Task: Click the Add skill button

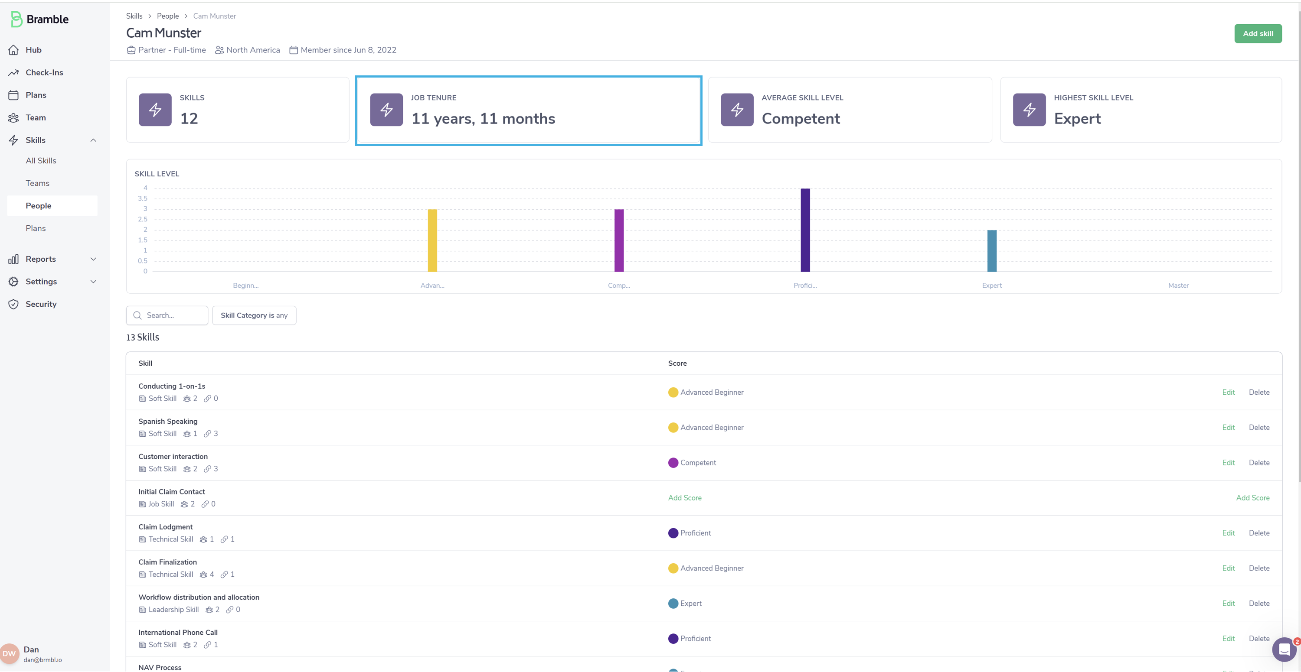Action: pos(1258,33)
